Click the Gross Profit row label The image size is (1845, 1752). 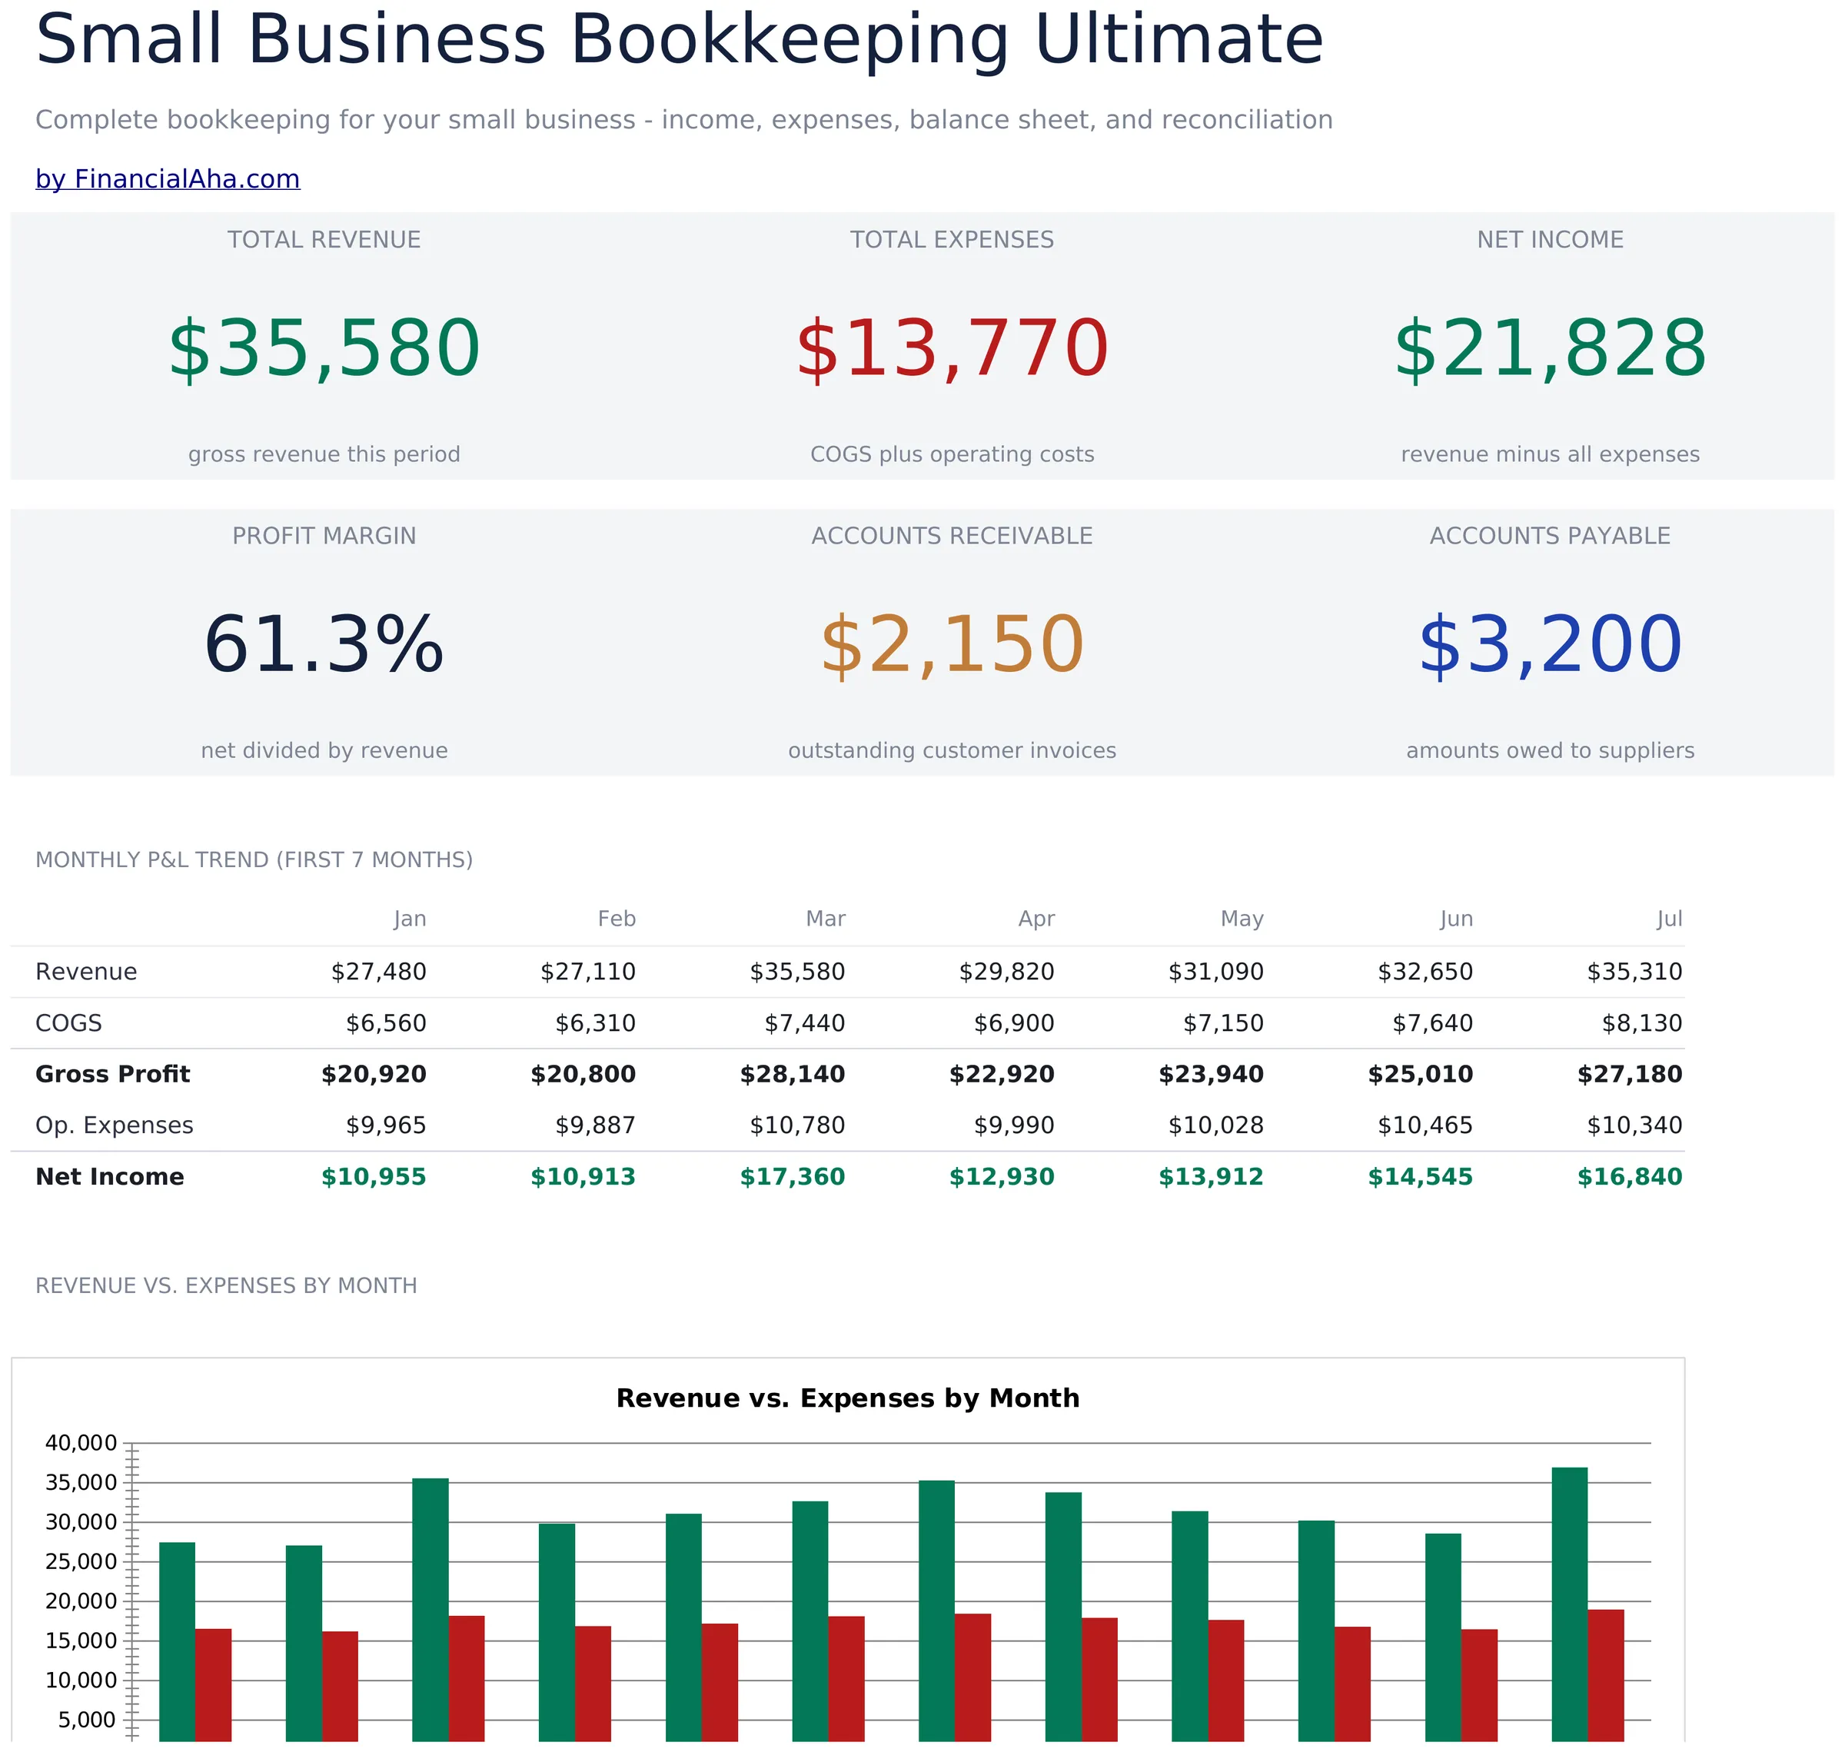112,1075
